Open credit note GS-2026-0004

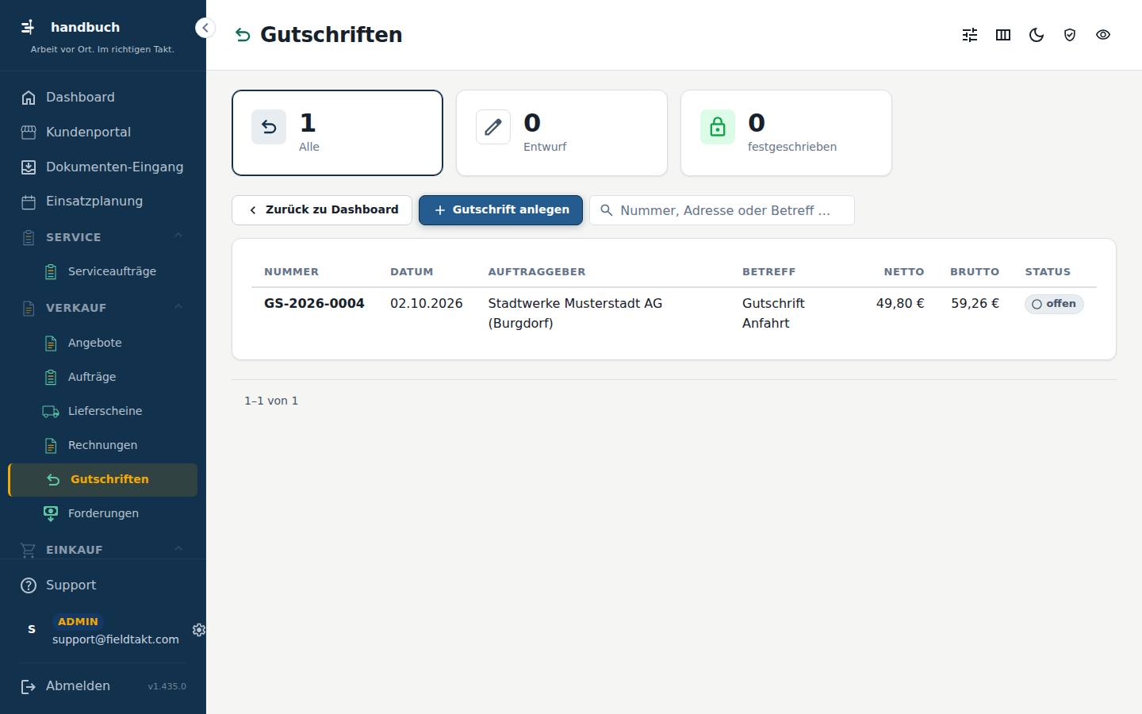[314, 304]
